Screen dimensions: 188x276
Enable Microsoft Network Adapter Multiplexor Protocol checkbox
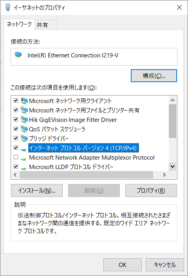tap(16, 157)
